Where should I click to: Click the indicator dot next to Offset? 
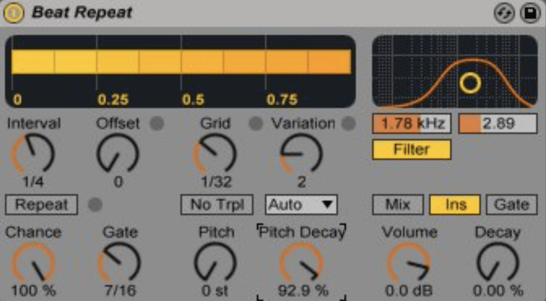[x=157, y=123]
